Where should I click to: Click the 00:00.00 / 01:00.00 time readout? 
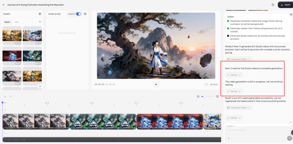105,85
